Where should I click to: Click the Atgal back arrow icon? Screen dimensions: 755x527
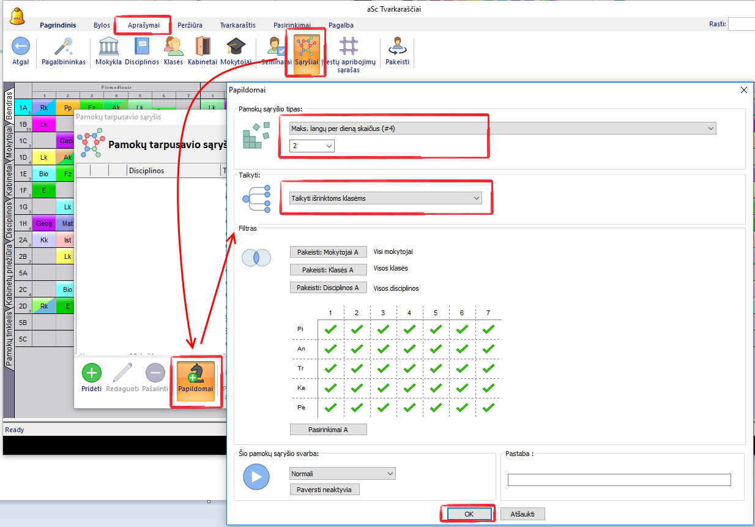click(21, 47)
